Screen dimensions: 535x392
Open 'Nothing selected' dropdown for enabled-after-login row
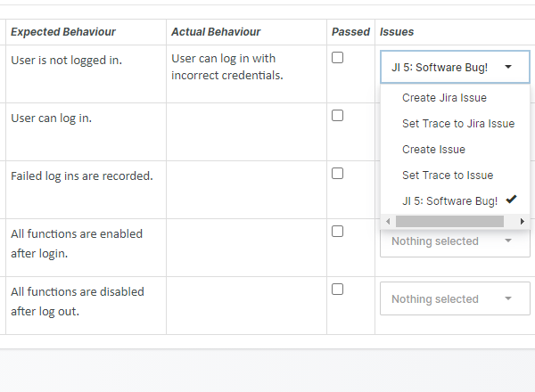(x=455, y=241)
